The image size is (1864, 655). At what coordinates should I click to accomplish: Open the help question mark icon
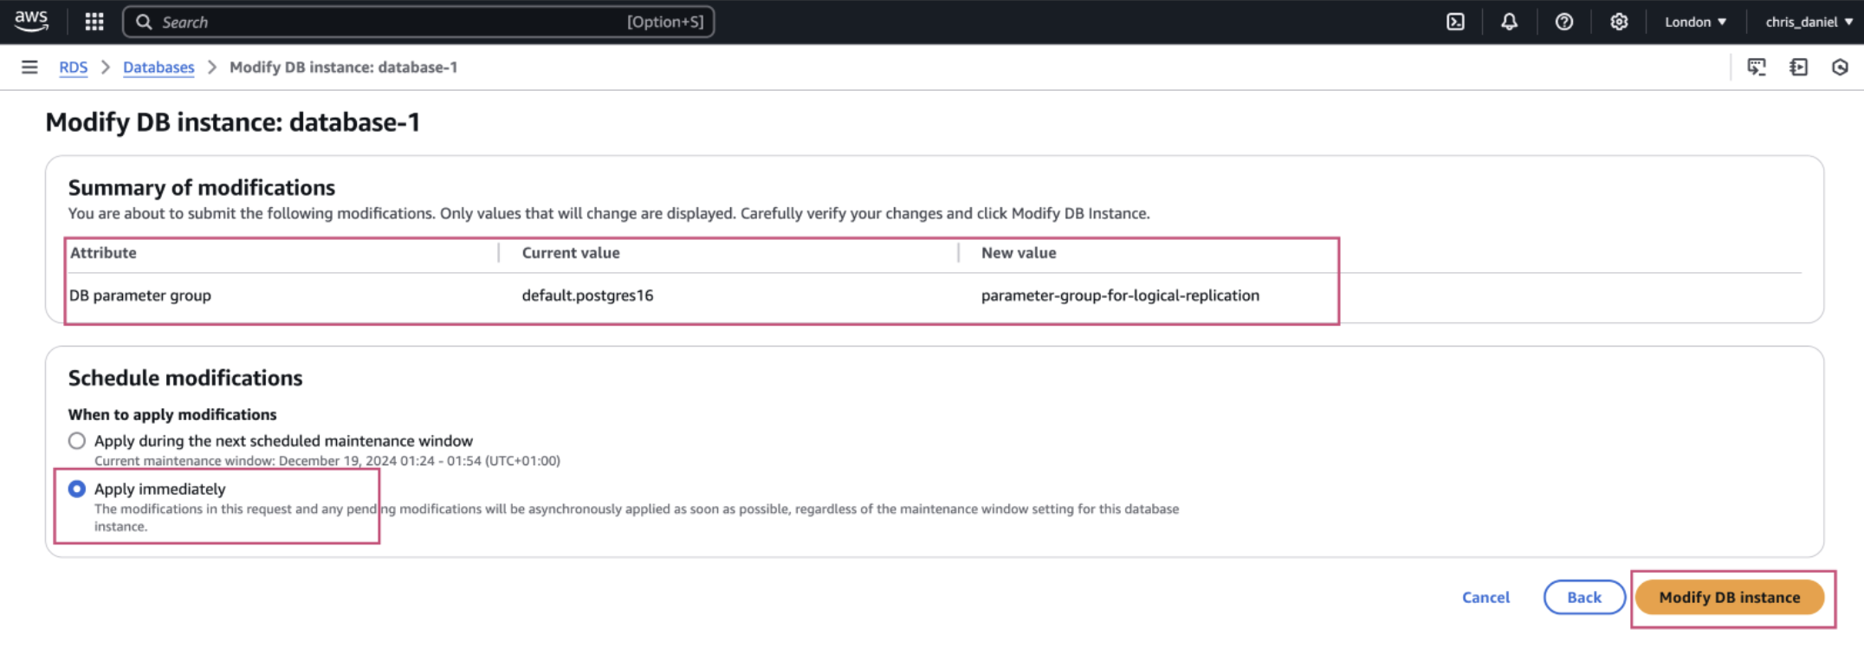[x=1563, y=22]
